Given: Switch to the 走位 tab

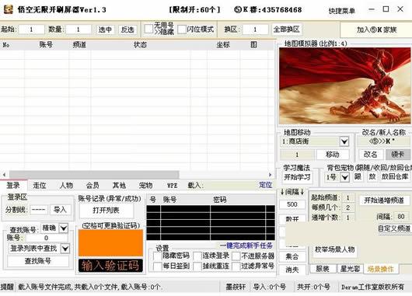Looking at the screenshot, I should point(40,186).
